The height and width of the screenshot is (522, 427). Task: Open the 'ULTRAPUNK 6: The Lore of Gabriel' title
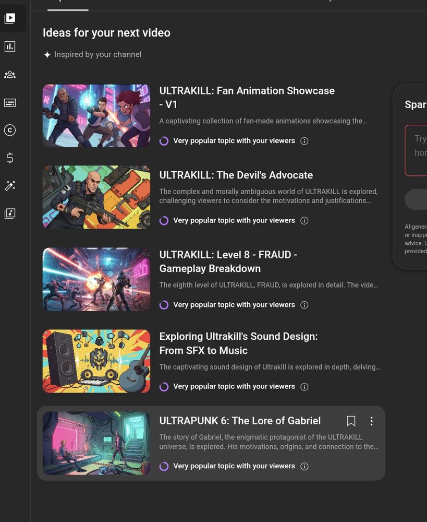click(240, 421)
